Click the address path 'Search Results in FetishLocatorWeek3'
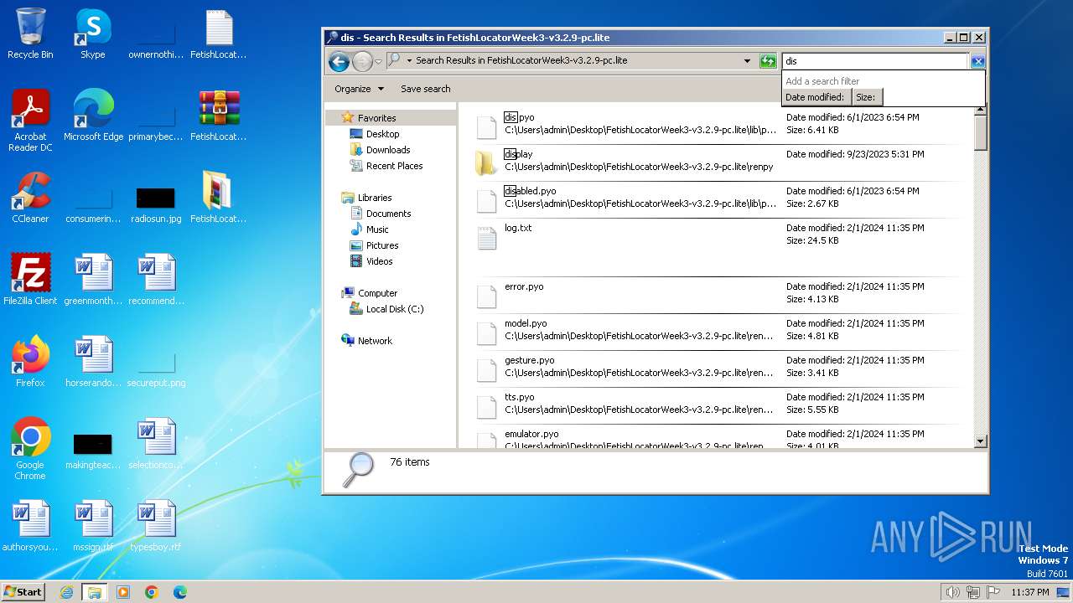The height and width of the screenshot is (603, 1073). click(521, 60)
